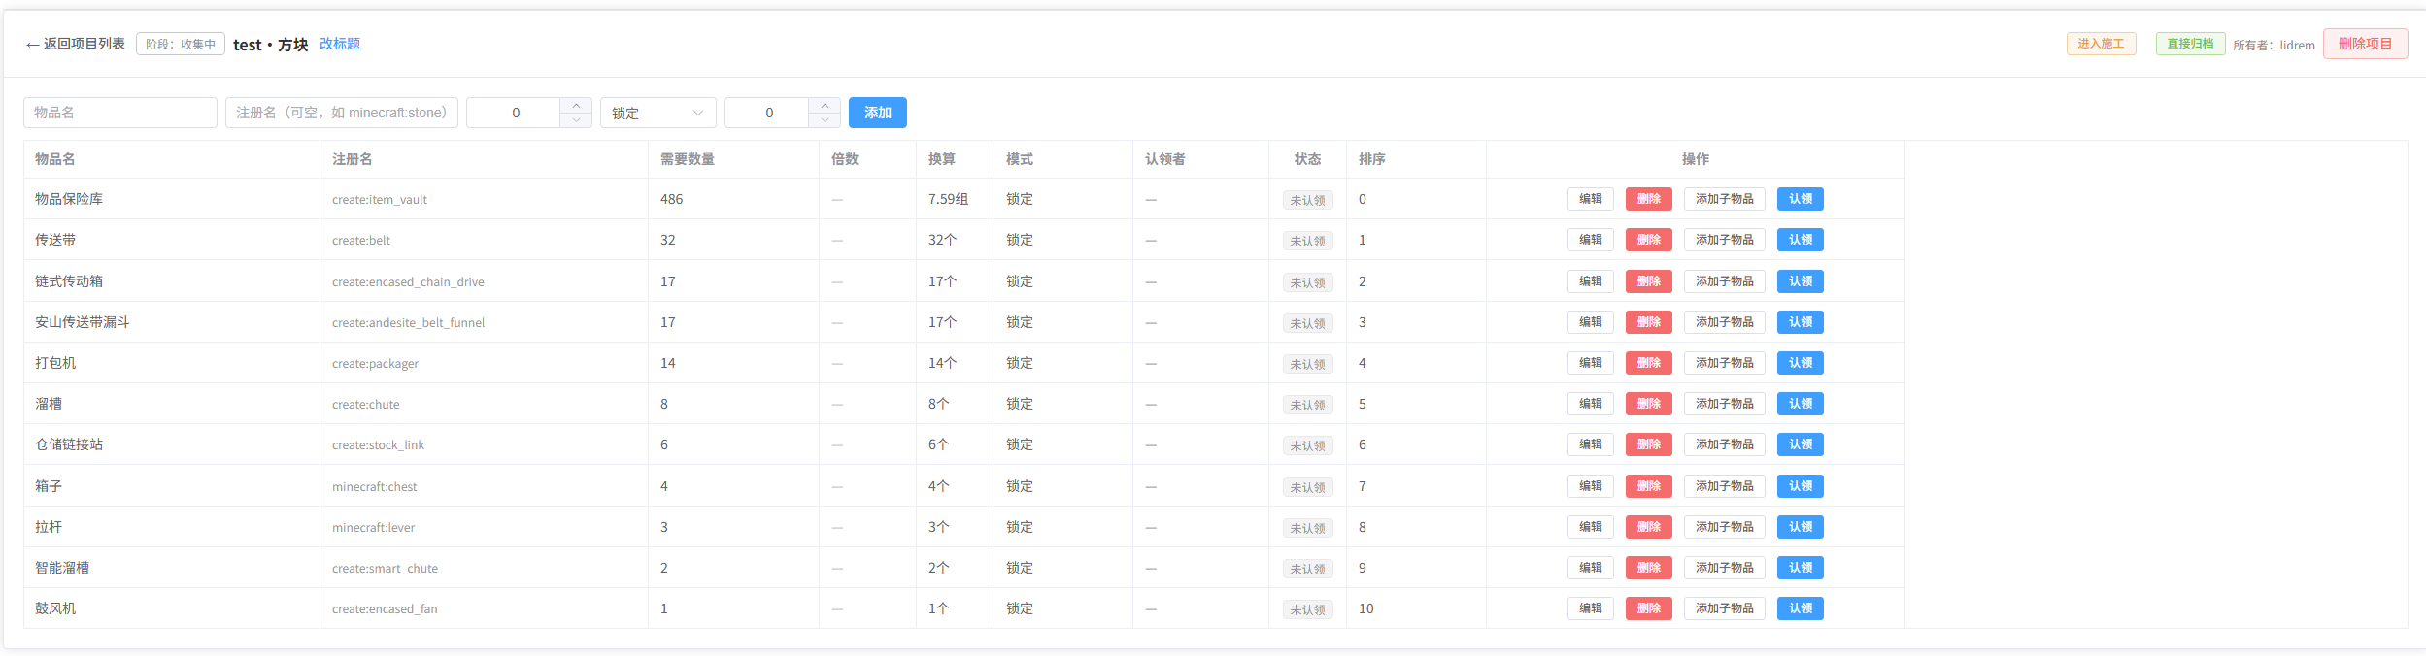Claim the 打包机 item

(x=1801, y=363)
